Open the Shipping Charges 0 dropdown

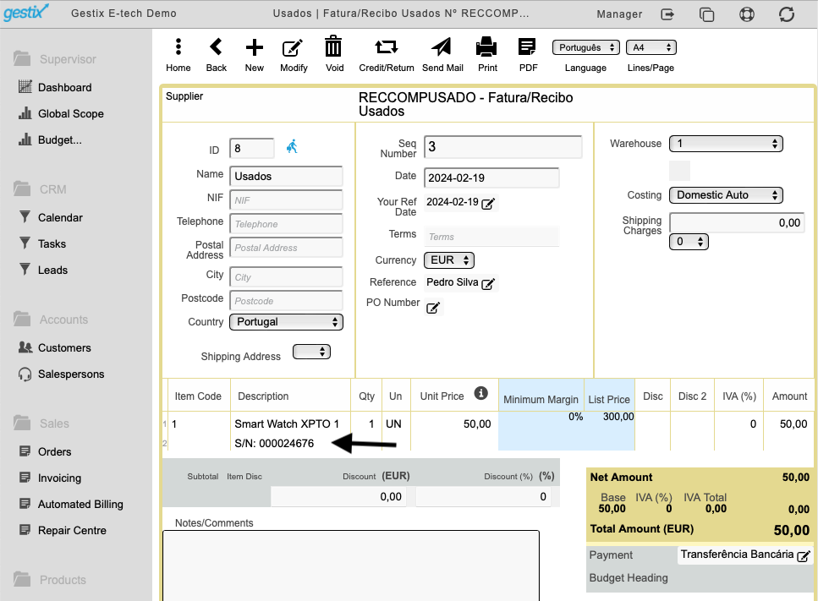pos(689,242)
